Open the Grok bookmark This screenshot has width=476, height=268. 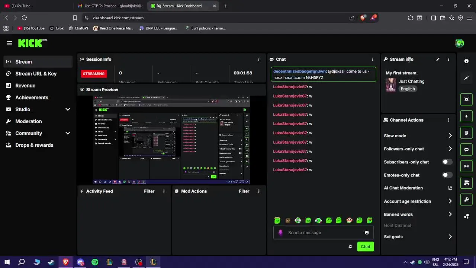coord(57,28)
